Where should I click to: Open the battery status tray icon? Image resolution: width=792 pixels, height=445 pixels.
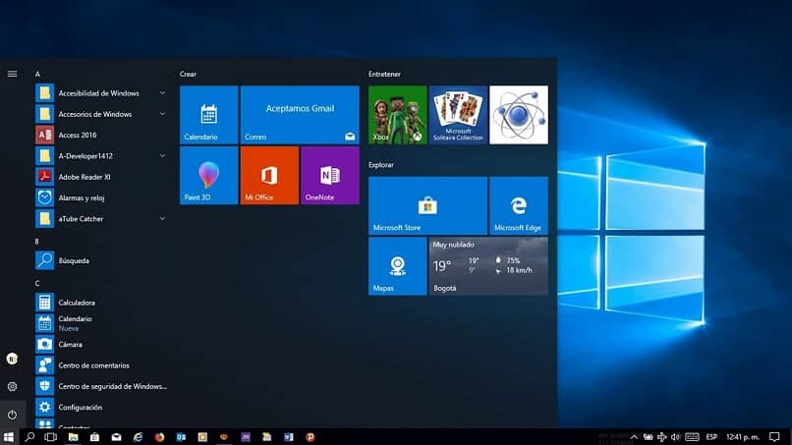coord(649,437)
